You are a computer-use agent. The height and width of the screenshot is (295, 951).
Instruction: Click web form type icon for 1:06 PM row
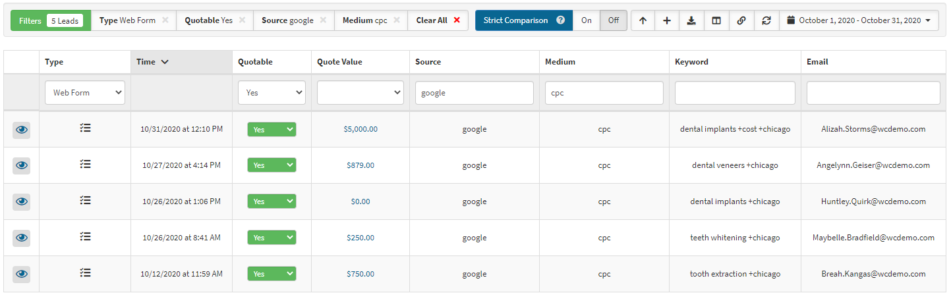pos(85,200)
